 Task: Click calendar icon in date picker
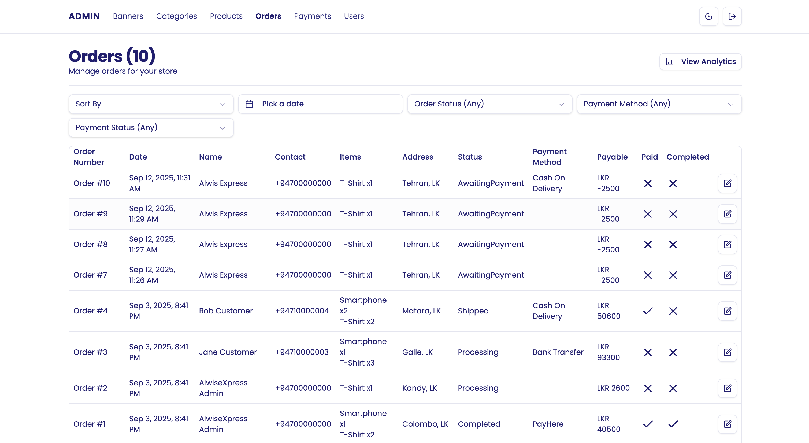(249, 104)
